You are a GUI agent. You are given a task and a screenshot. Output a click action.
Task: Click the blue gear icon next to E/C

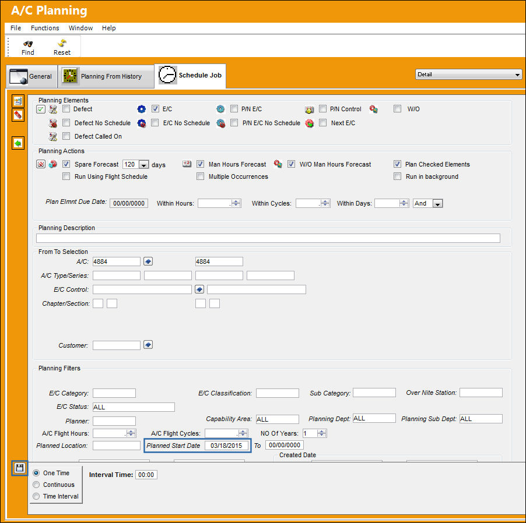pos(142,109)
